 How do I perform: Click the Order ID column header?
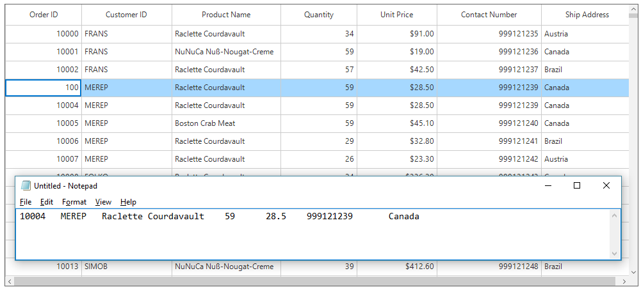pyautogui.click(x=44, y=15)
